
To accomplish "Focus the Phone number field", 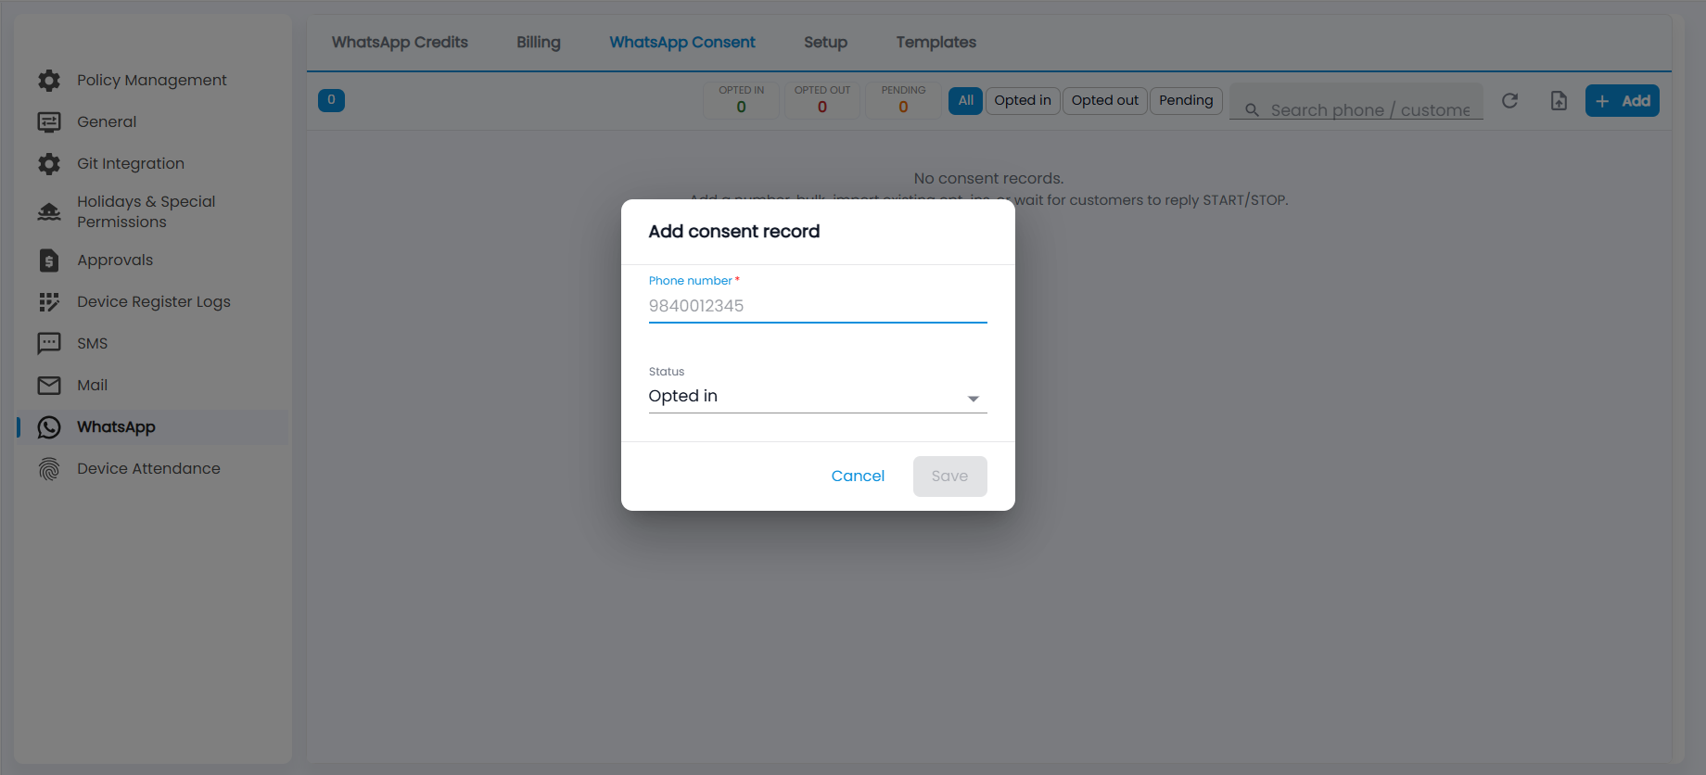I will 818,306.
